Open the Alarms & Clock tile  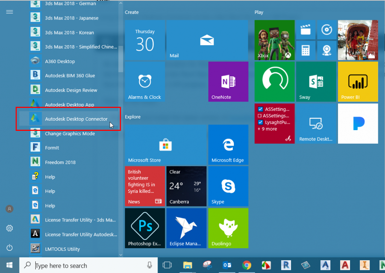click(145, 82)
